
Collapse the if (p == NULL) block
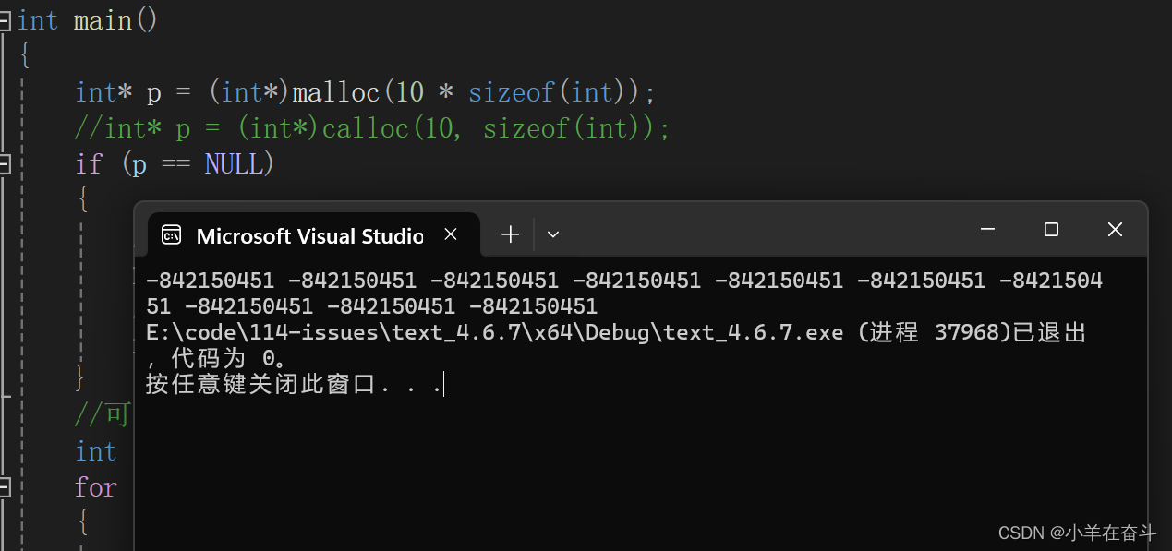(4, 164)
